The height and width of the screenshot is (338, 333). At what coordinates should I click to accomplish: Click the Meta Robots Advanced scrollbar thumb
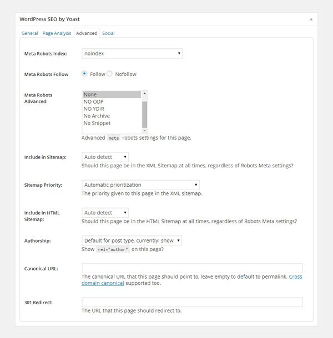pos(144,115)
